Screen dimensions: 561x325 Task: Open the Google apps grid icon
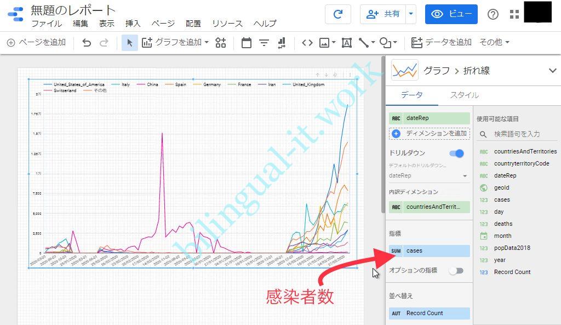(514, 14)
